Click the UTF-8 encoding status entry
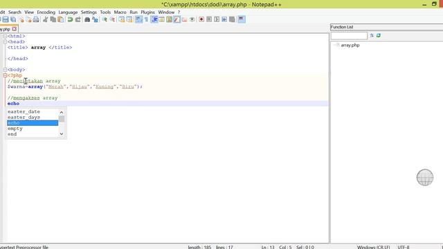The height and width of the screenshot is (249, 443). tap(404, 247)
